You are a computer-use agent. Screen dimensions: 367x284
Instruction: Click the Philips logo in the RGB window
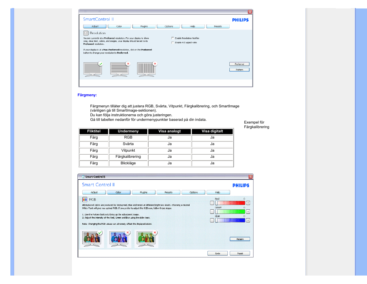pyautogui.click(x=240, y=185)
